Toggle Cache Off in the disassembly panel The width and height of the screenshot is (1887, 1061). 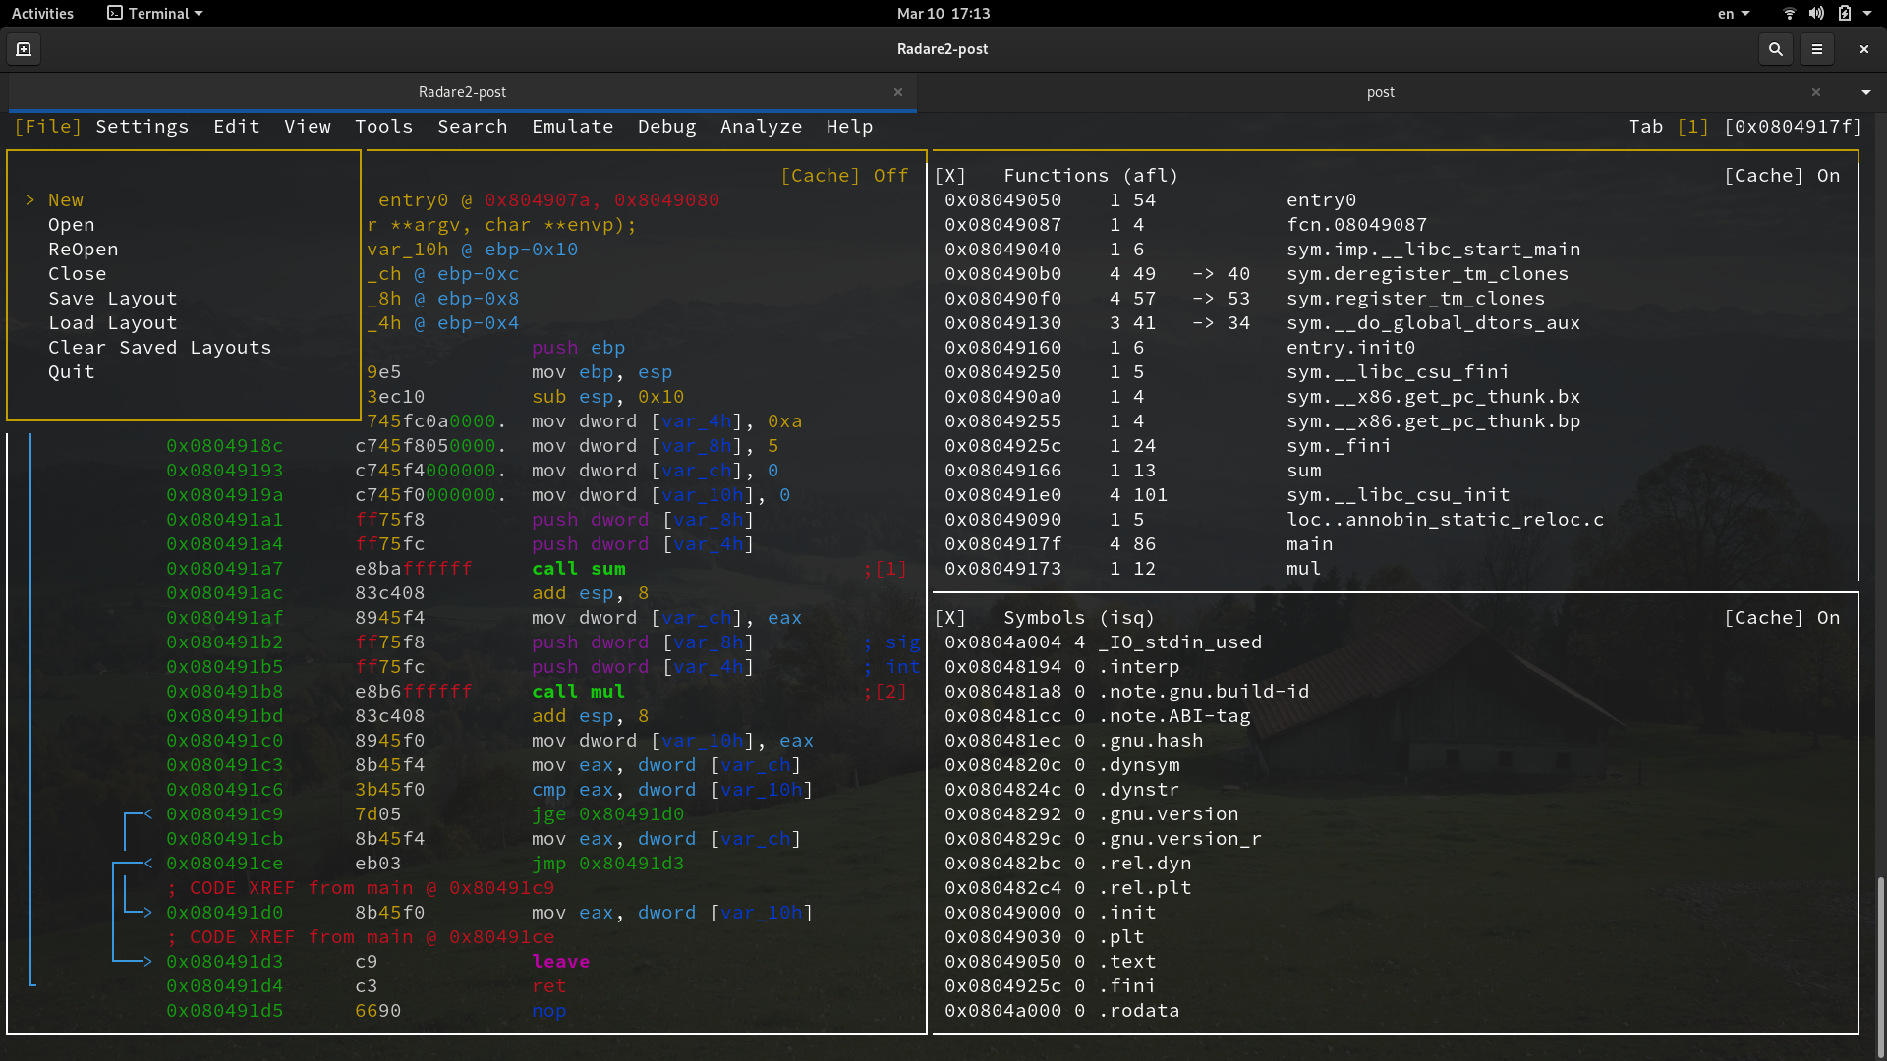point(844,175)
